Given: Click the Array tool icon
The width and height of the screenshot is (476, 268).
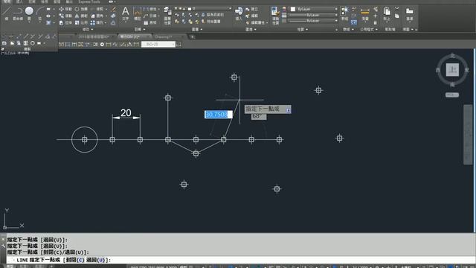Looking at the screenshot, I should [92, 22].
